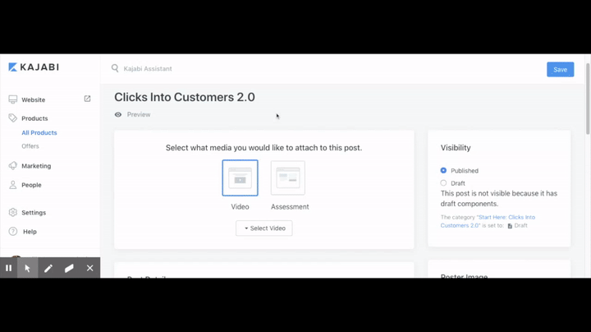Click the Preview eye icon

pyautogui.click(x=118, y=115)
